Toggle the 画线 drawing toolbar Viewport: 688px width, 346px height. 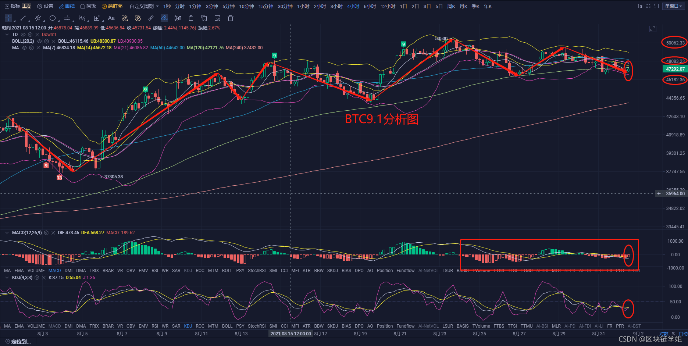(67, 6)
